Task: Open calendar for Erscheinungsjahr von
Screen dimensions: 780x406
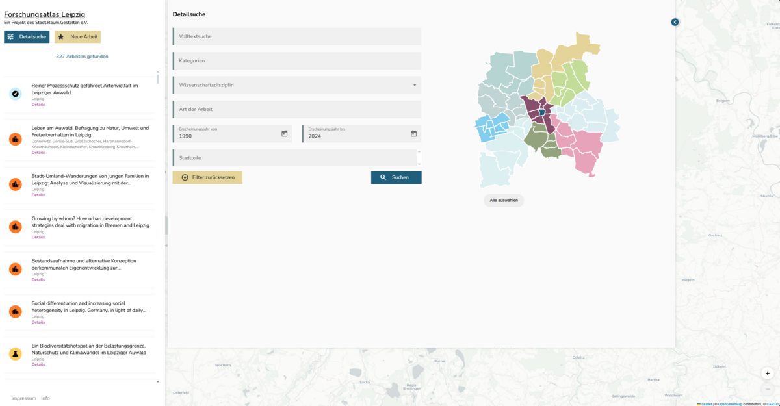Action: pyautogui.click(x=284, y=134)
